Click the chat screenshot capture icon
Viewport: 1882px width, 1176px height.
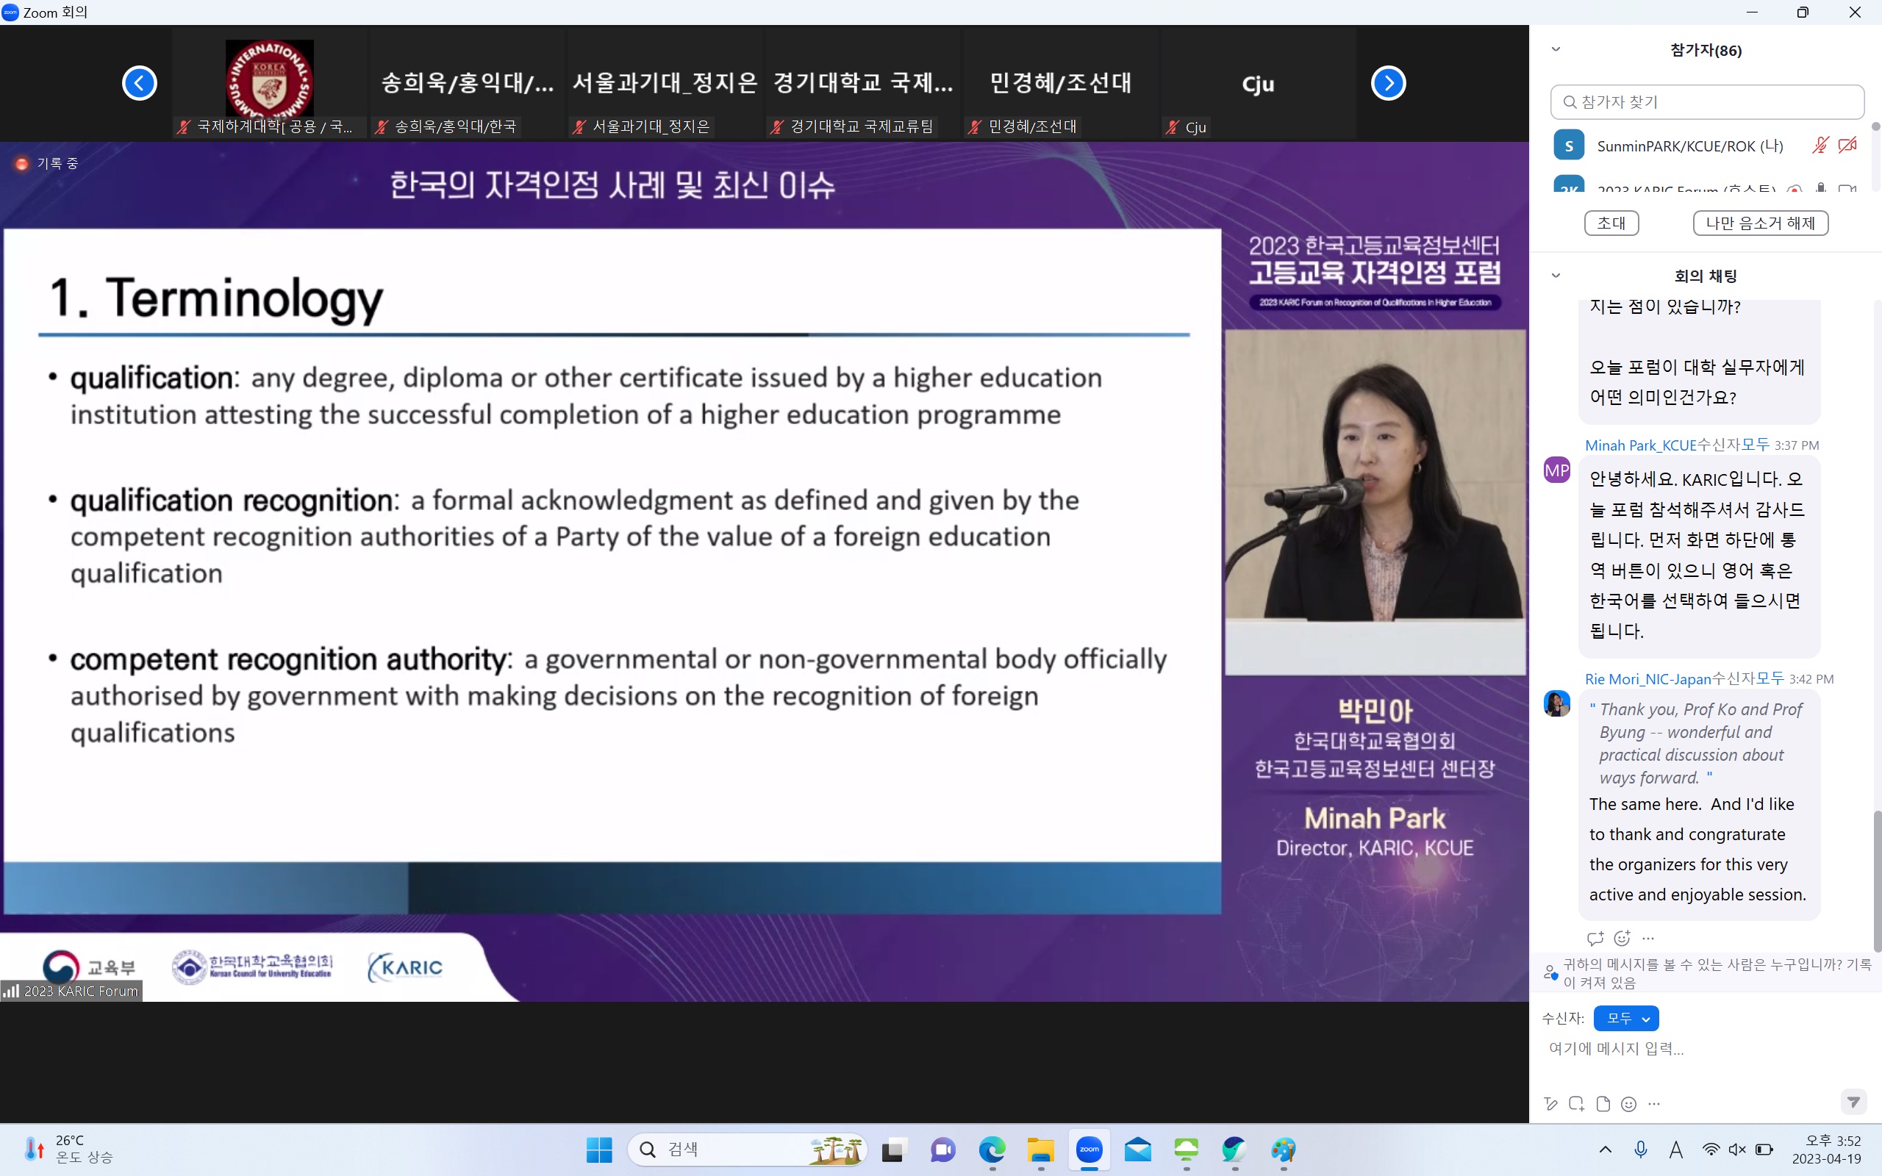tap(1576, 1104)
